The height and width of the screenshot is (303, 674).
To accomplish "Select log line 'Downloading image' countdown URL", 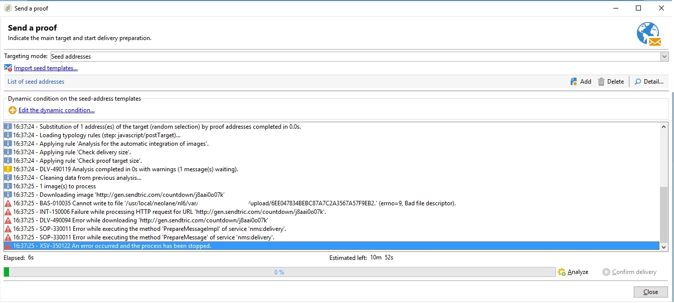I will pyautogui.click(x=331, y=195).
